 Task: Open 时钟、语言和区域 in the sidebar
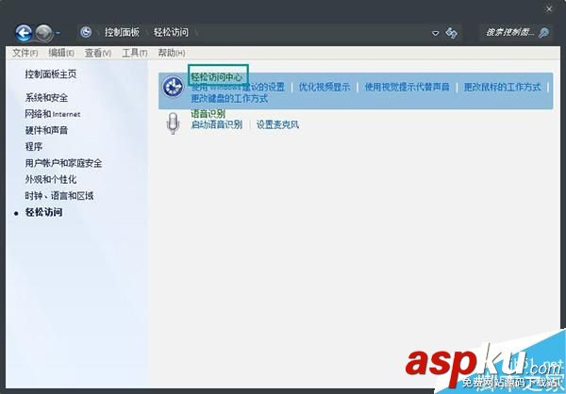click(59, 196)
